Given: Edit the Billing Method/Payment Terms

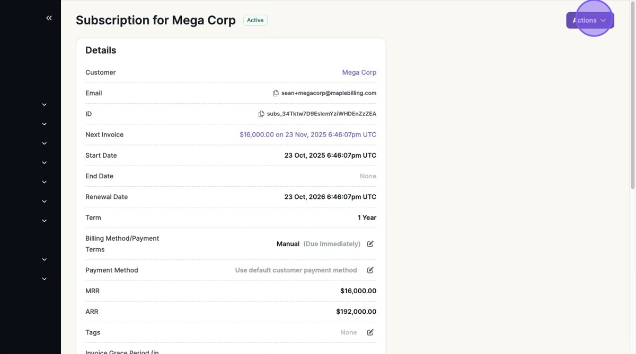Looking at the screenshot, I should pos(370,244).
